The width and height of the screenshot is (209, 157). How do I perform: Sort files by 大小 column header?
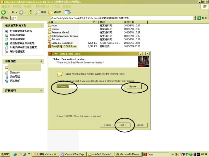pyautogui.click(x=89, y=22)
